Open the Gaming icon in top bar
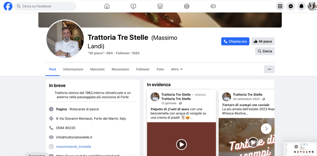 click(213, 6)
